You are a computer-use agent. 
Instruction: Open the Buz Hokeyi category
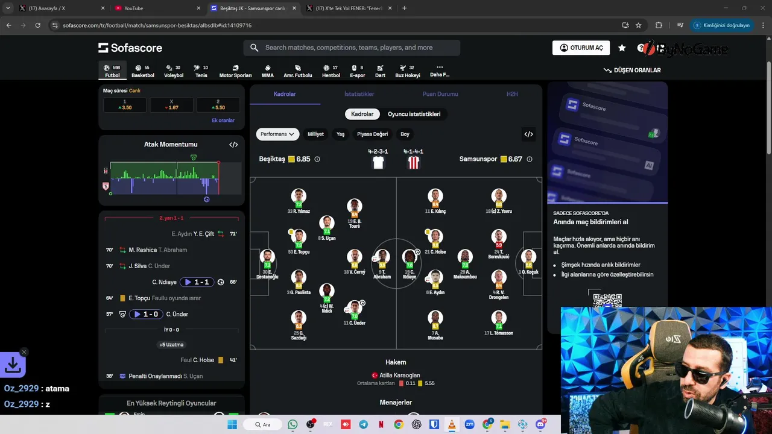(408, 71)
